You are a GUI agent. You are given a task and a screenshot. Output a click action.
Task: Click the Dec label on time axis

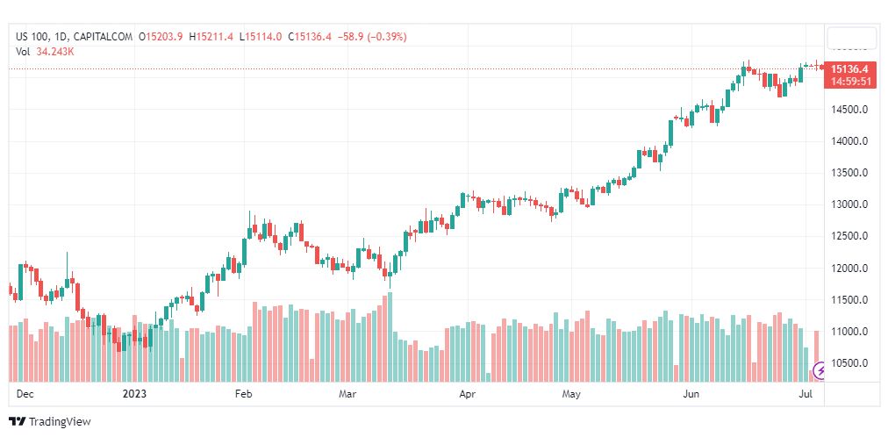click(x=25, y=395)
